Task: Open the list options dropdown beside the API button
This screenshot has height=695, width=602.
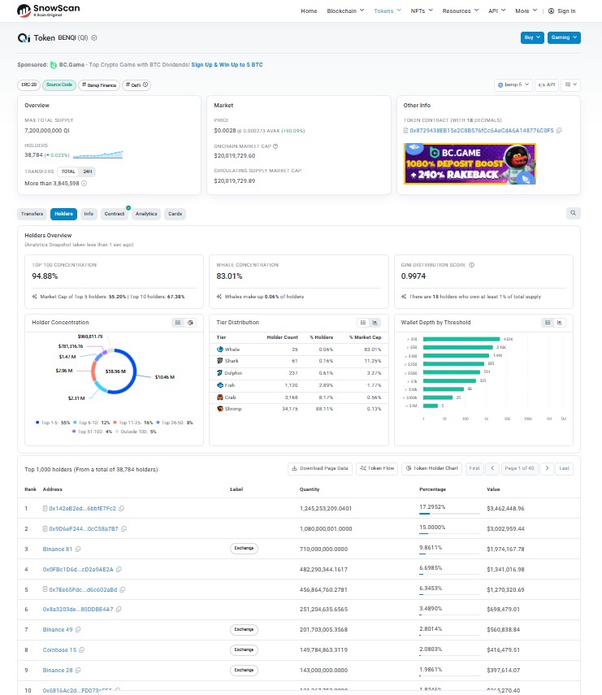Action: point(570,85)
